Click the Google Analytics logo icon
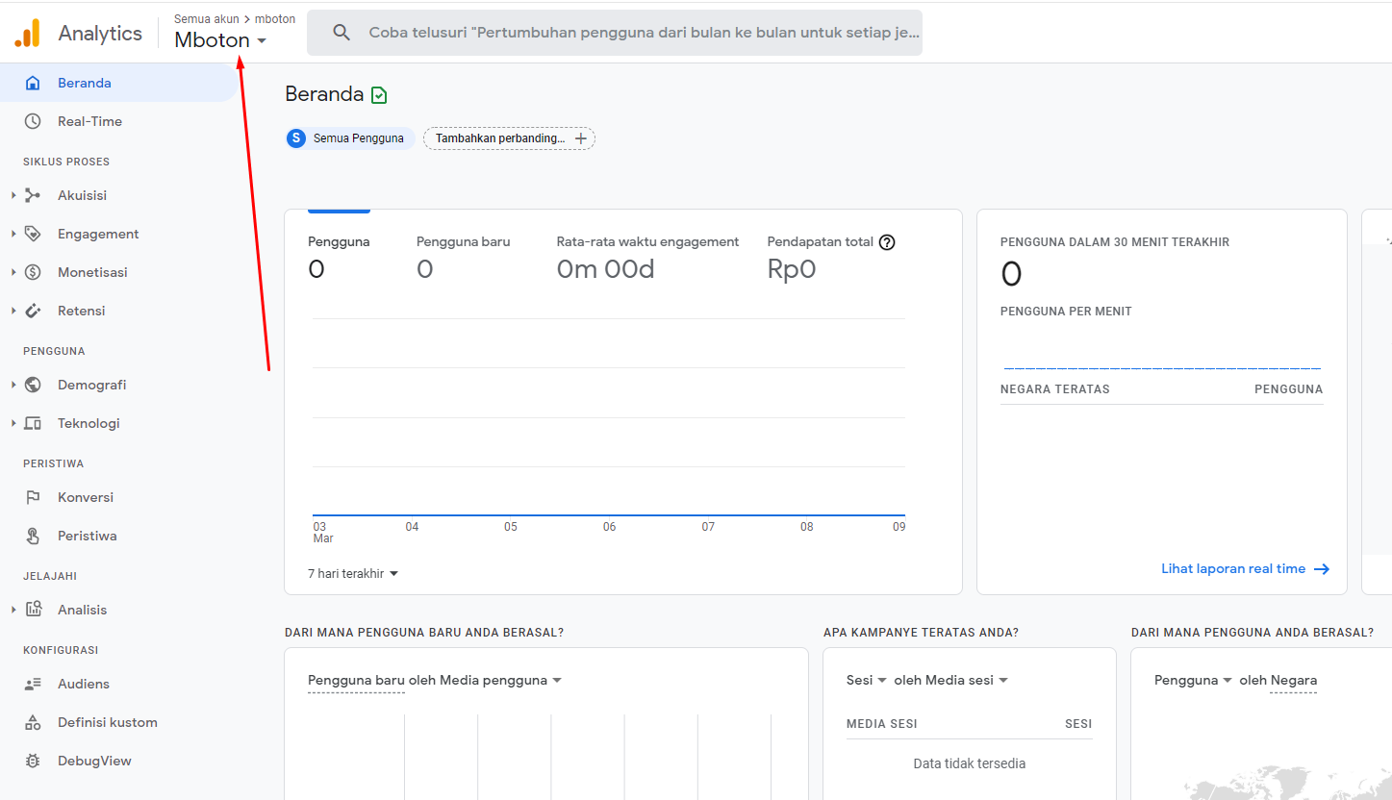 coord(27,34)
